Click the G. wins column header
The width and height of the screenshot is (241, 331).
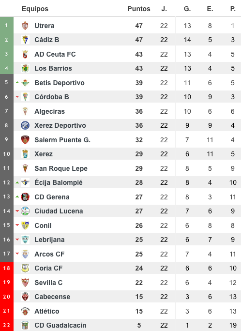click(x=187, y=9)
